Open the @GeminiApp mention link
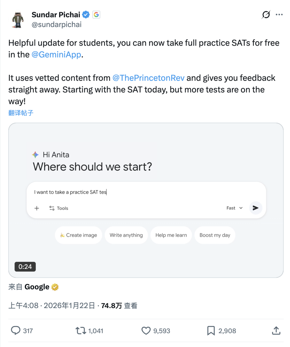Image resolution: width=290 pixels, height=347 pixels. coord(56,55)
